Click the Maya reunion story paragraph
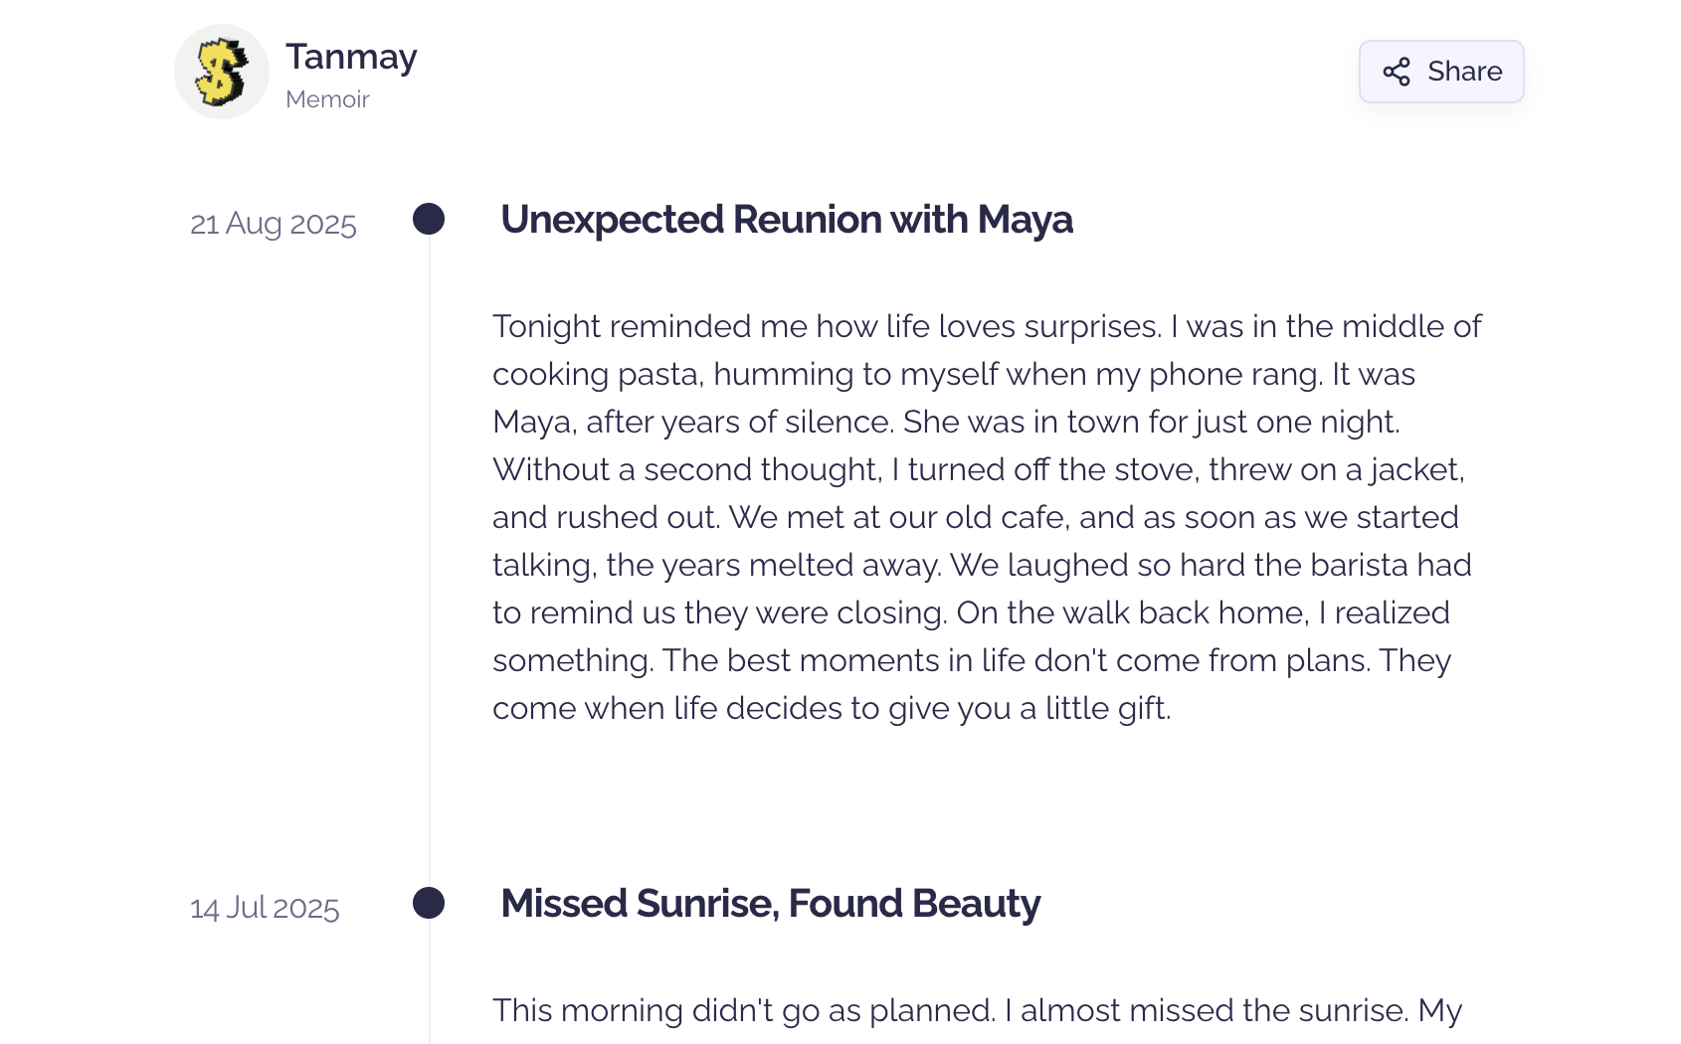This screenshot has width=1681, height=1044. (x=988, y=517)
